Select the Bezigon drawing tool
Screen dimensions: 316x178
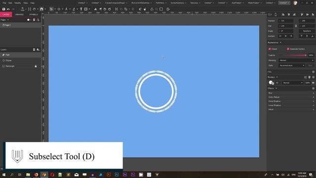74,9
